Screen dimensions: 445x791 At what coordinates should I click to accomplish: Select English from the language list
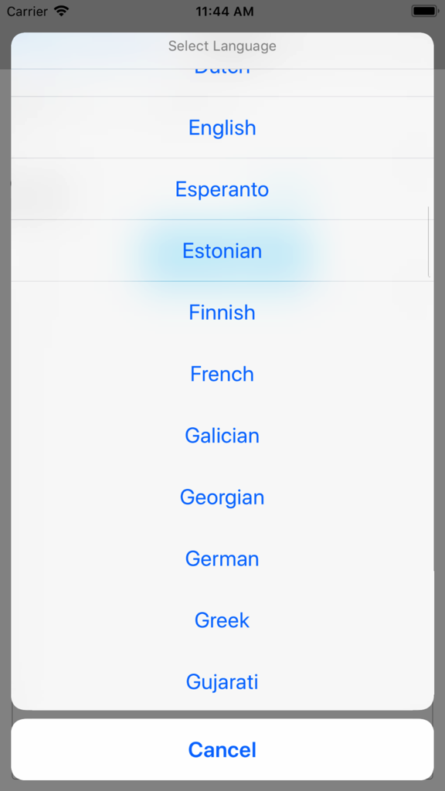[x=222, y=127]
